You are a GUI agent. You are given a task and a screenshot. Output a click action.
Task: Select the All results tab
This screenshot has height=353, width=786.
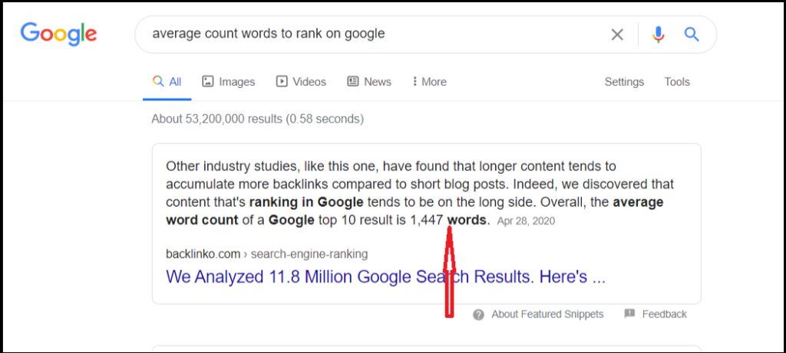[167, 82]
